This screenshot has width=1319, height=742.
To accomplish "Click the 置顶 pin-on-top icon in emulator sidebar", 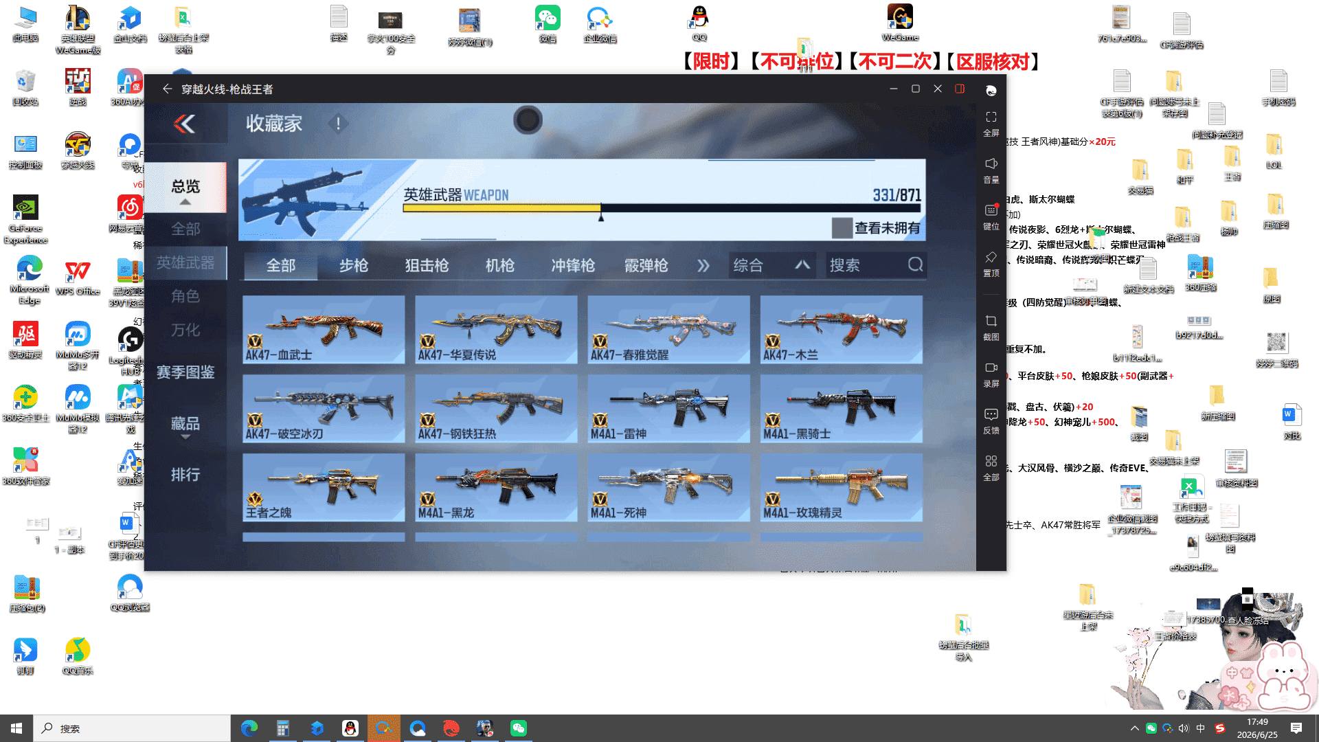I will [x=991, y=257].
